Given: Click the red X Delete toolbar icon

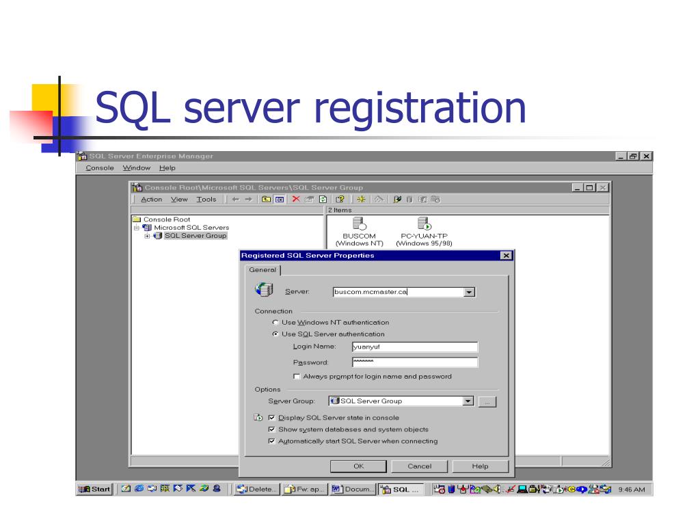Looking at the screenshot, I should 295,199.
